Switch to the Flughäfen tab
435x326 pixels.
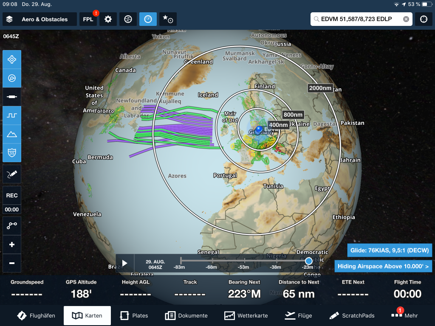pyautogui.click(x=36, y=315)
